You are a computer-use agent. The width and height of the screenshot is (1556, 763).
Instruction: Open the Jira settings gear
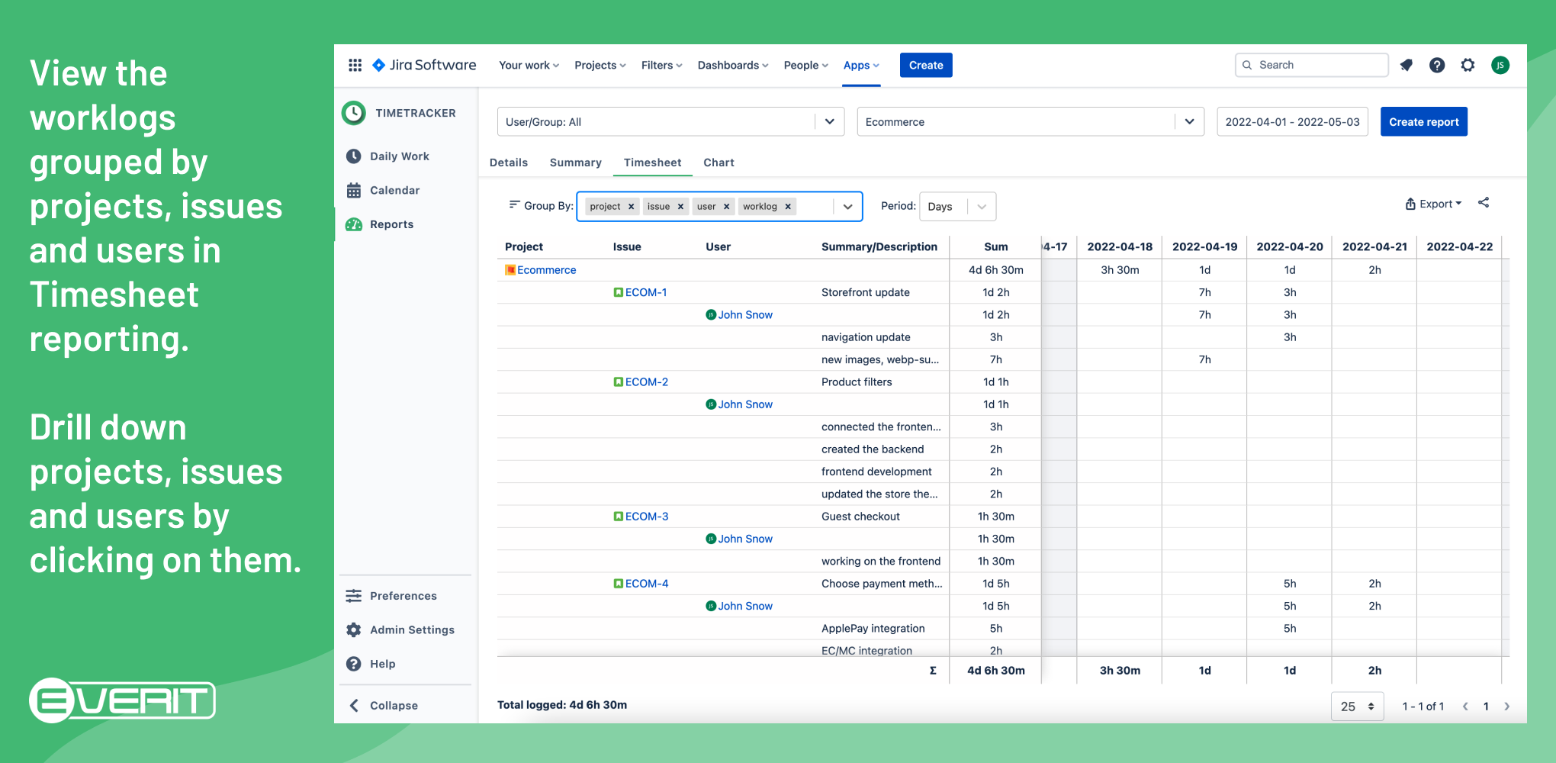1468,66
